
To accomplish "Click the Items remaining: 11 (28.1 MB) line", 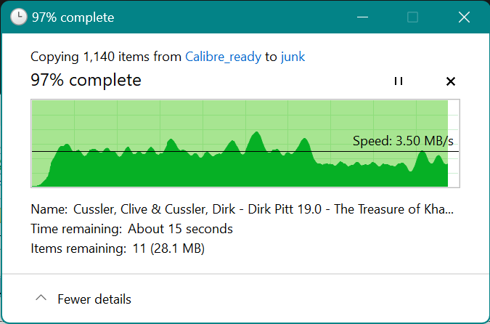I will click(x=118, y=249).
